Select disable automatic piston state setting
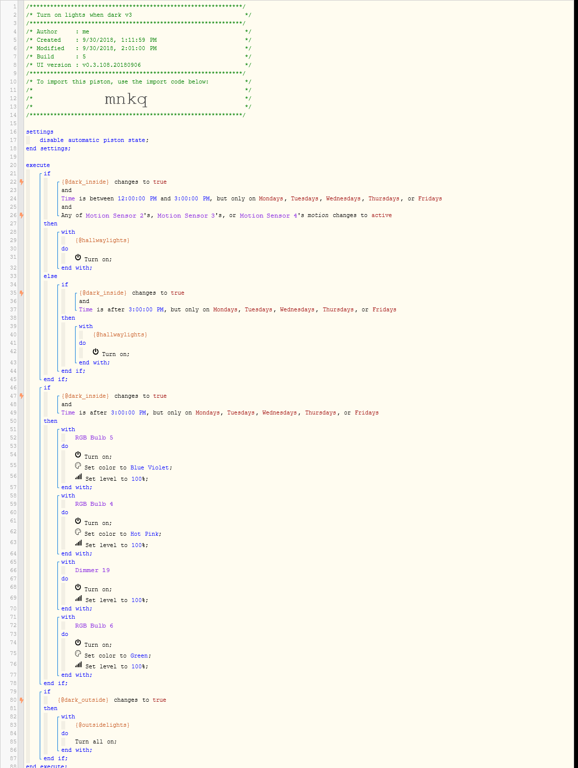Image resolution: width=578 pixels, height=768 pixels. click(94, 140)
